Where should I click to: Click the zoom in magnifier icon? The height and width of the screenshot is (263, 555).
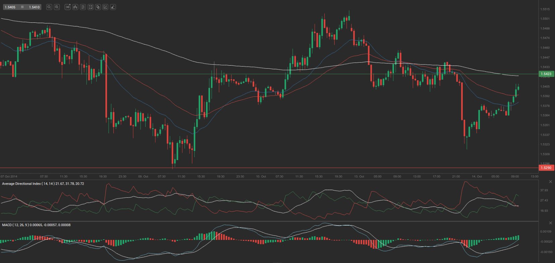tap(57, 7)
